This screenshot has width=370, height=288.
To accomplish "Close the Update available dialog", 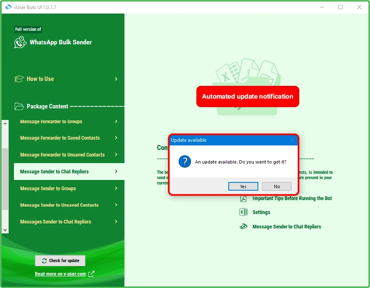I will point(292,140).
